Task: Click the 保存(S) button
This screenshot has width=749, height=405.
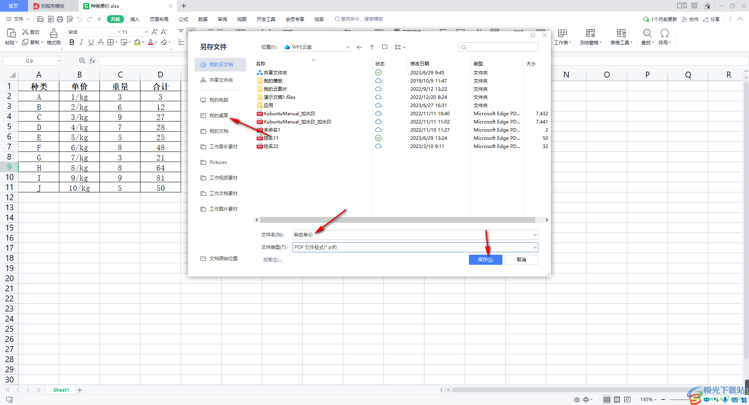Action: 485,260
